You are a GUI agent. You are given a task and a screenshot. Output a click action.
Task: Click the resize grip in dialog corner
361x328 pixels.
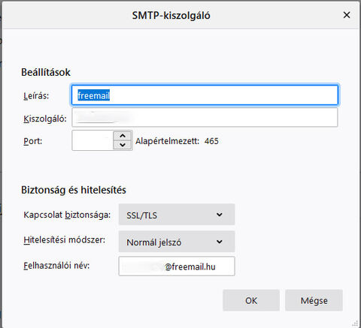(x=355, y=323)
